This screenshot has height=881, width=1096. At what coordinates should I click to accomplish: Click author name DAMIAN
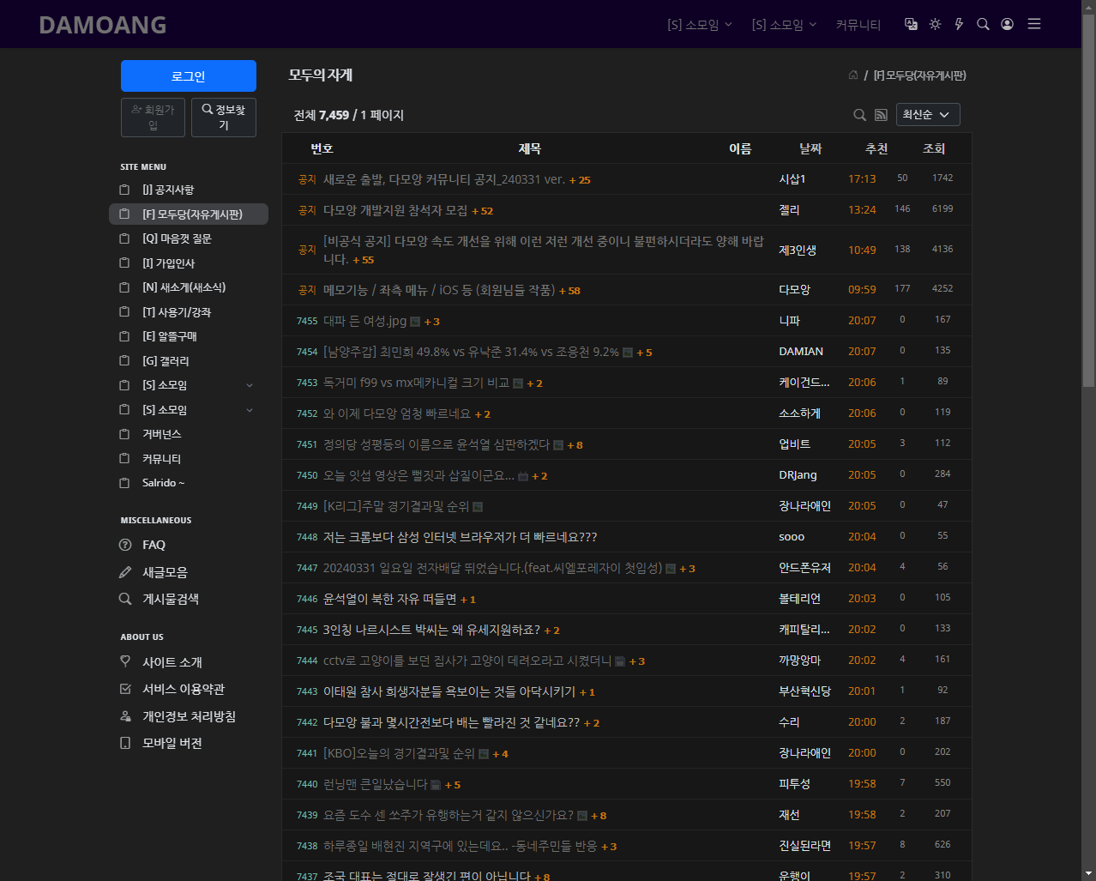(801, 352)
